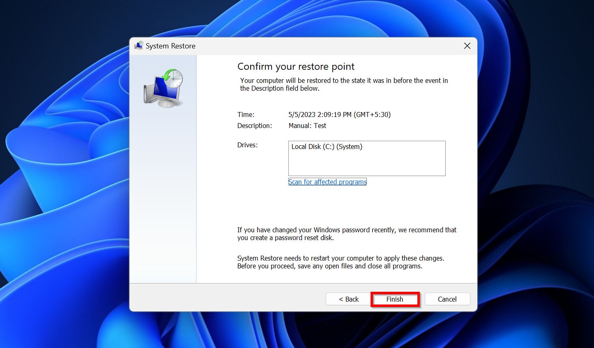
Task: Open the Scan for affected programs link
Action: tap(327, 182)
